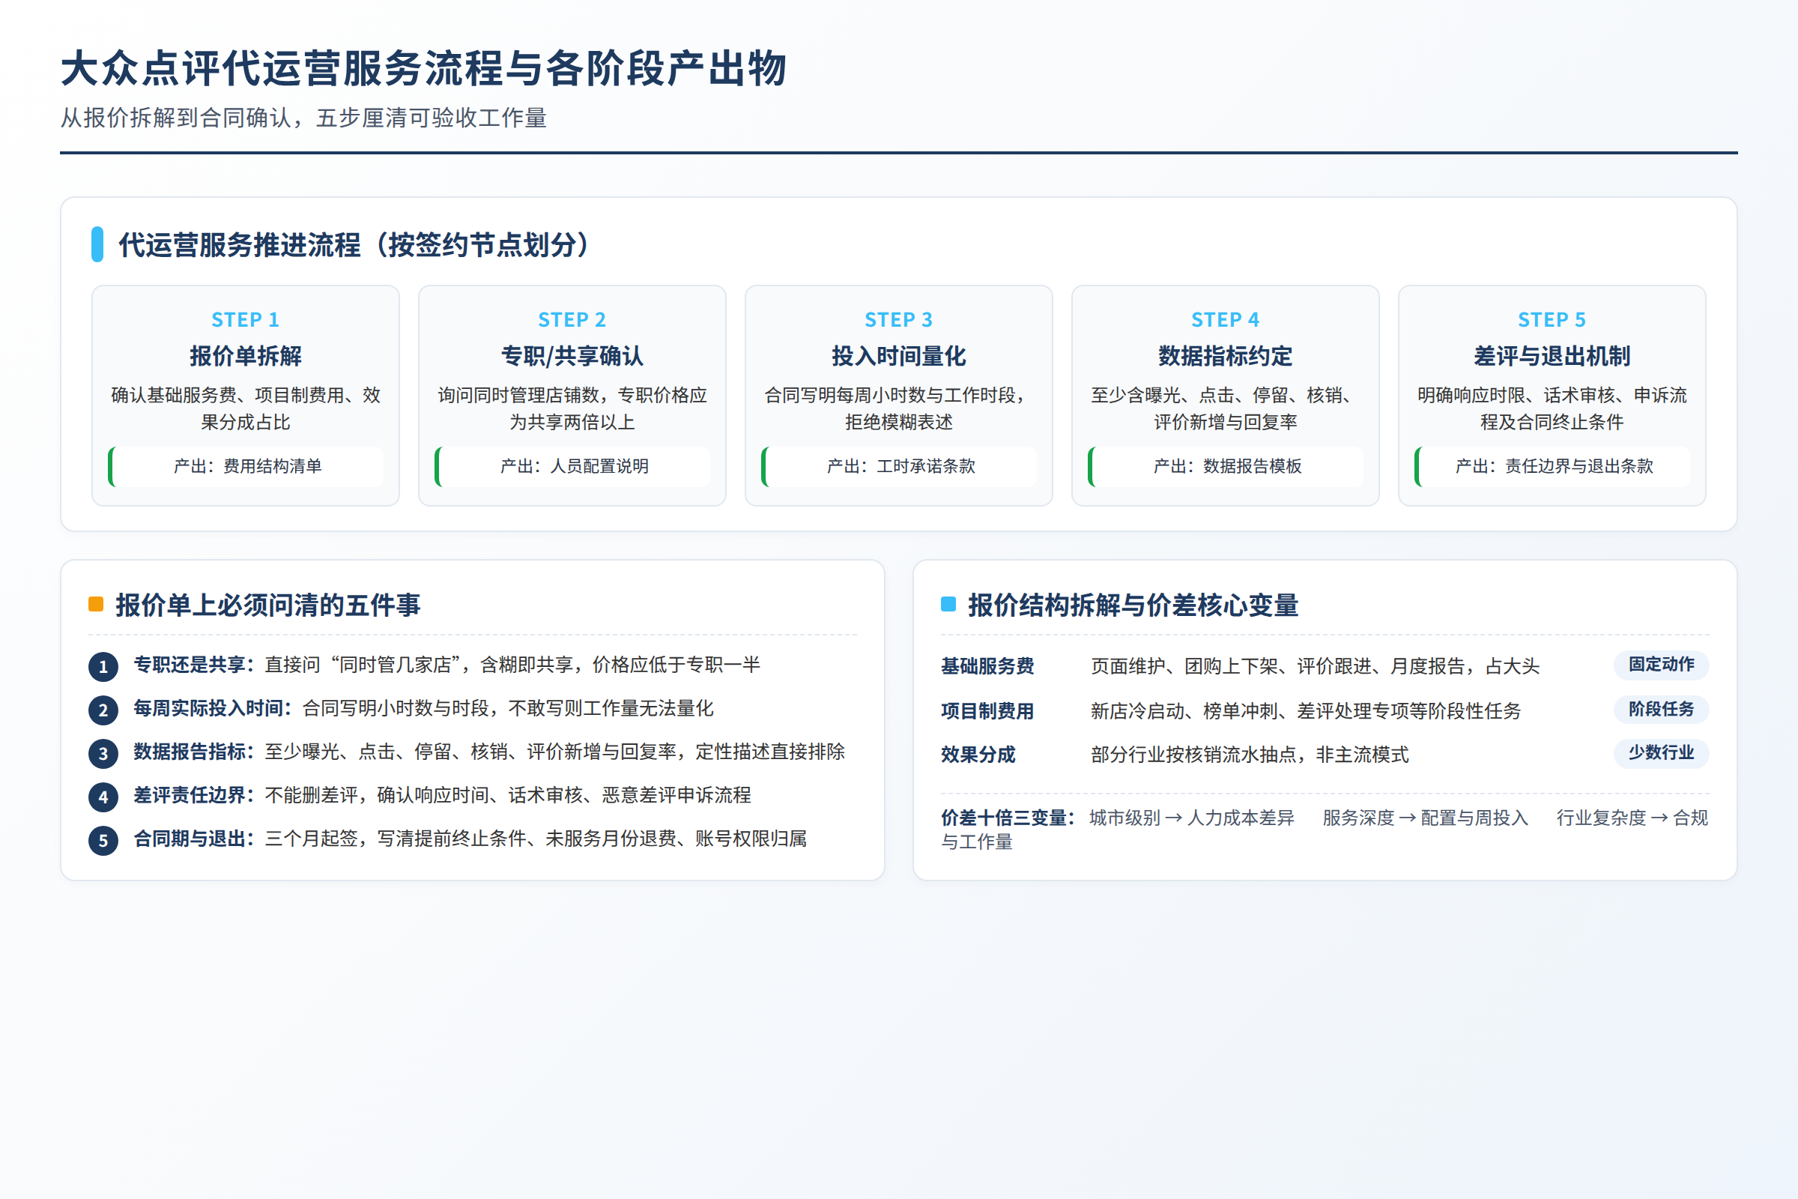Click the main title 大众点评代运营服务流程与各阶段产出物
1798x1199 pixels.
pos(423,69)
